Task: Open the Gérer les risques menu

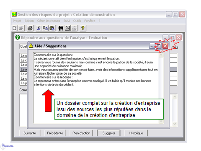Action: click(49, 21)
